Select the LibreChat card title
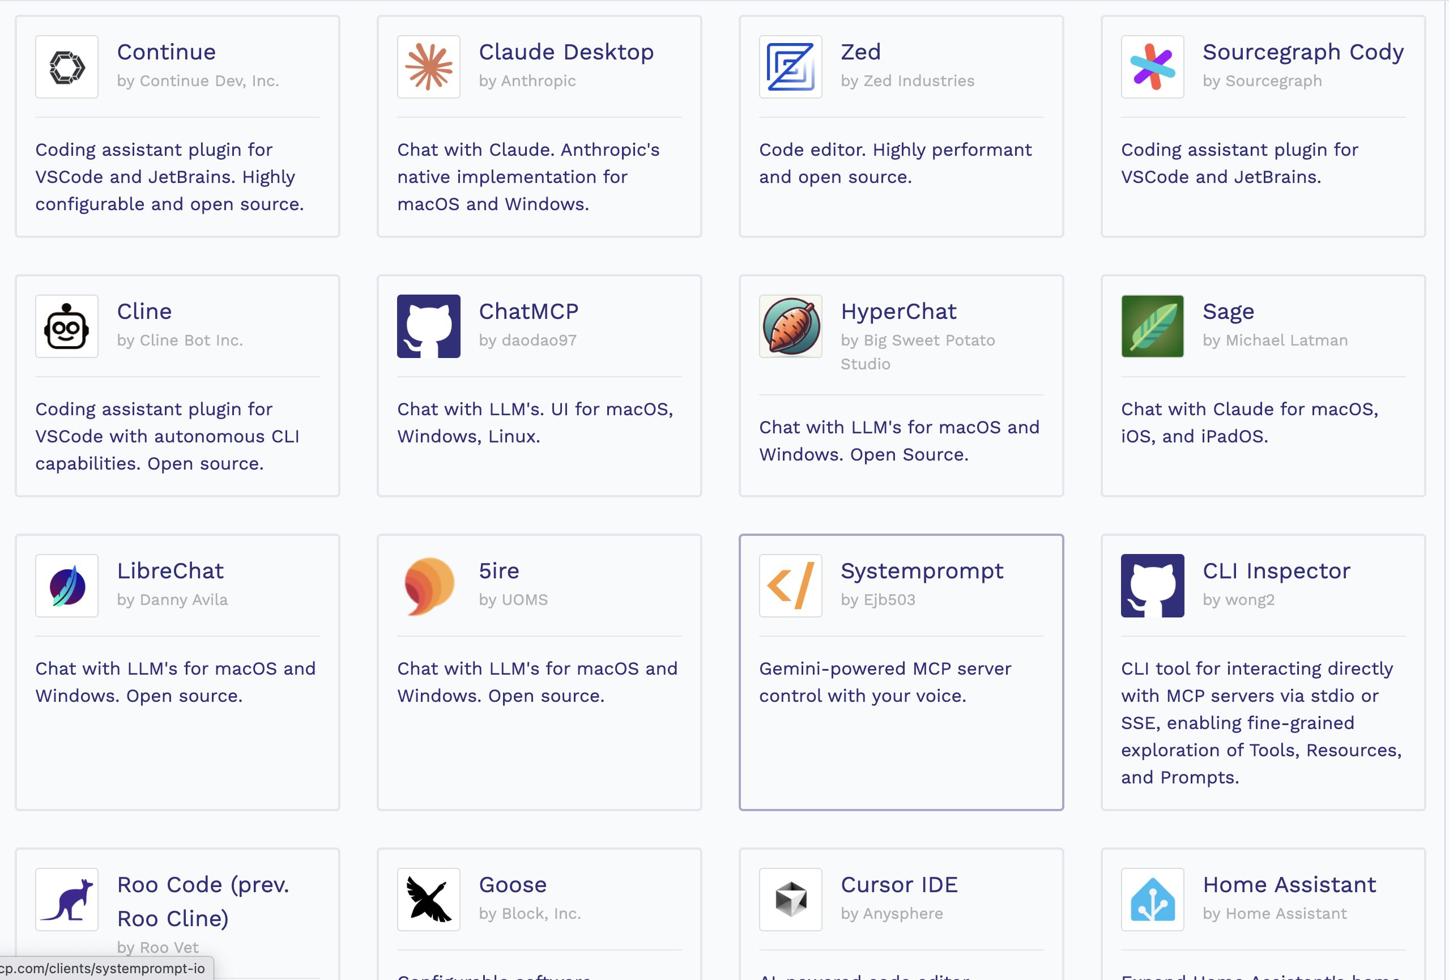Viewport: 1449px width, 980px height. click(x=170, y=570)
